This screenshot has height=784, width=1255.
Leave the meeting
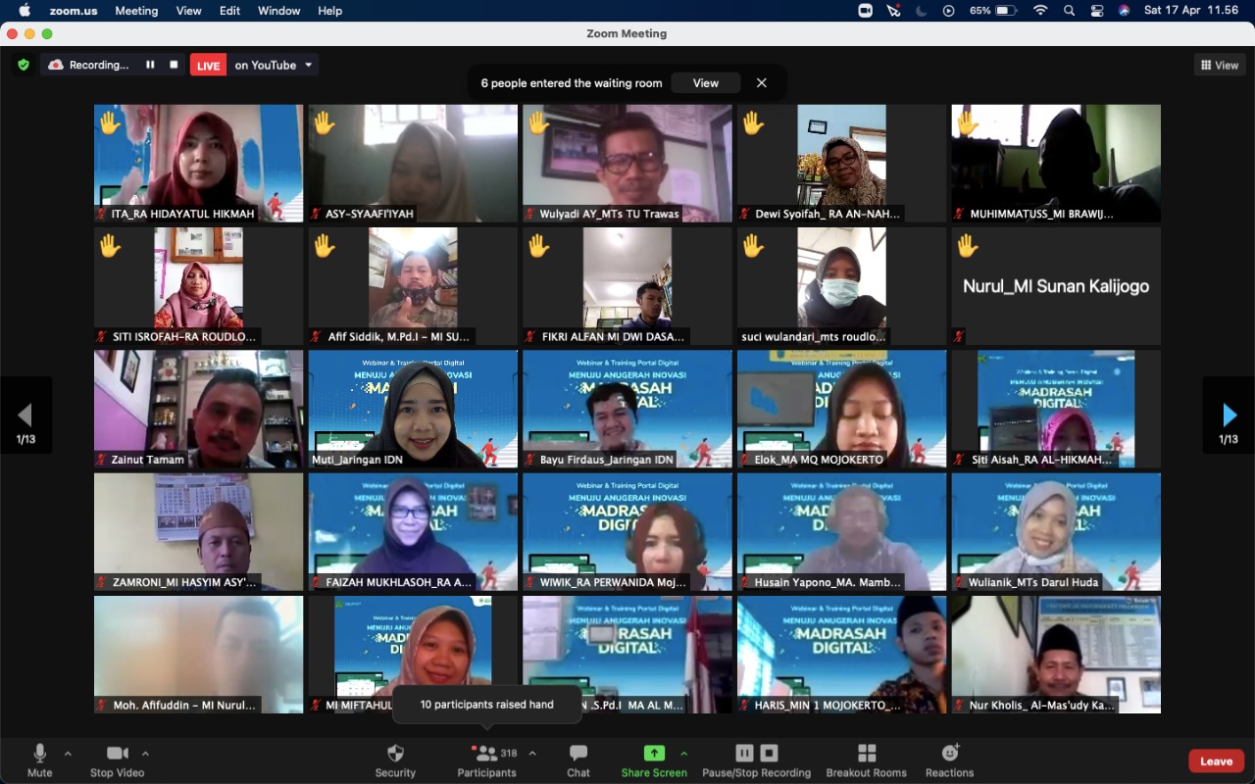coord(1216,760)
